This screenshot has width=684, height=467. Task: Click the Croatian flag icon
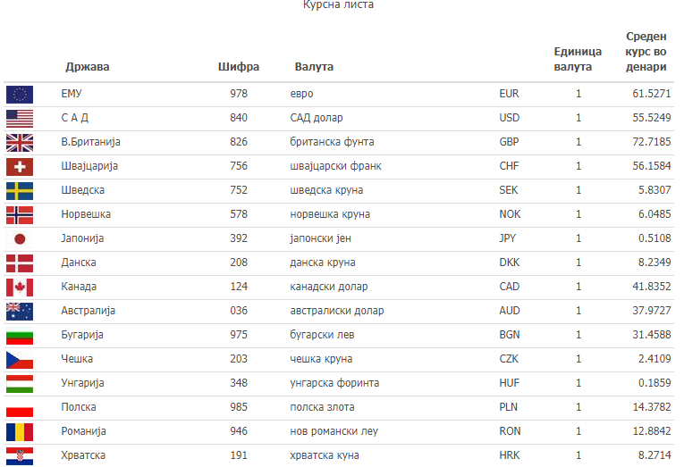[x=20, y=456]
